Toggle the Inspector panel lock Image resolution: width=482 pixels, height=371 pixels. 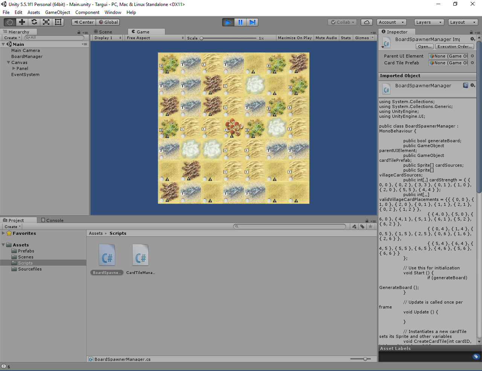(x=470, y=32)
